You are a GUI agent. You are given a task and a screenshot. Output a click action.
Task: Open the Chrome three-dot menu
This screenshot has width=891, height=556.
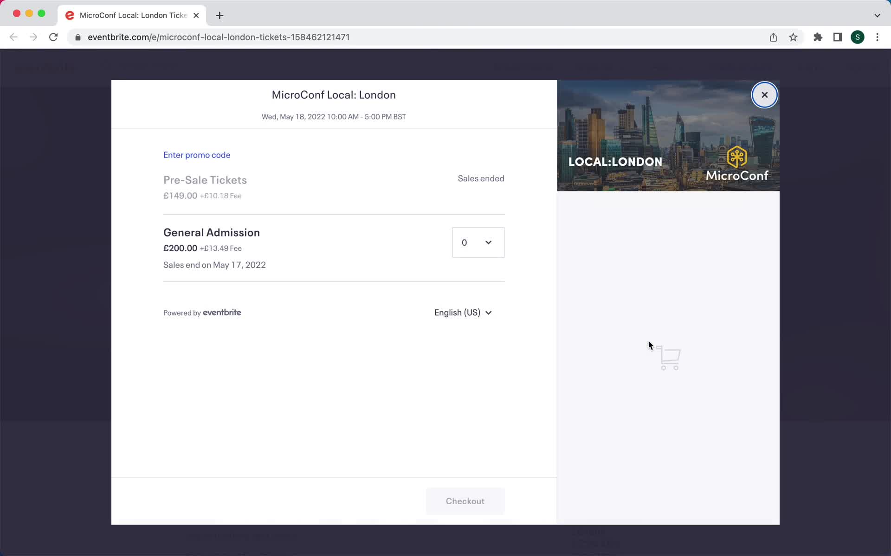[877, 37]
